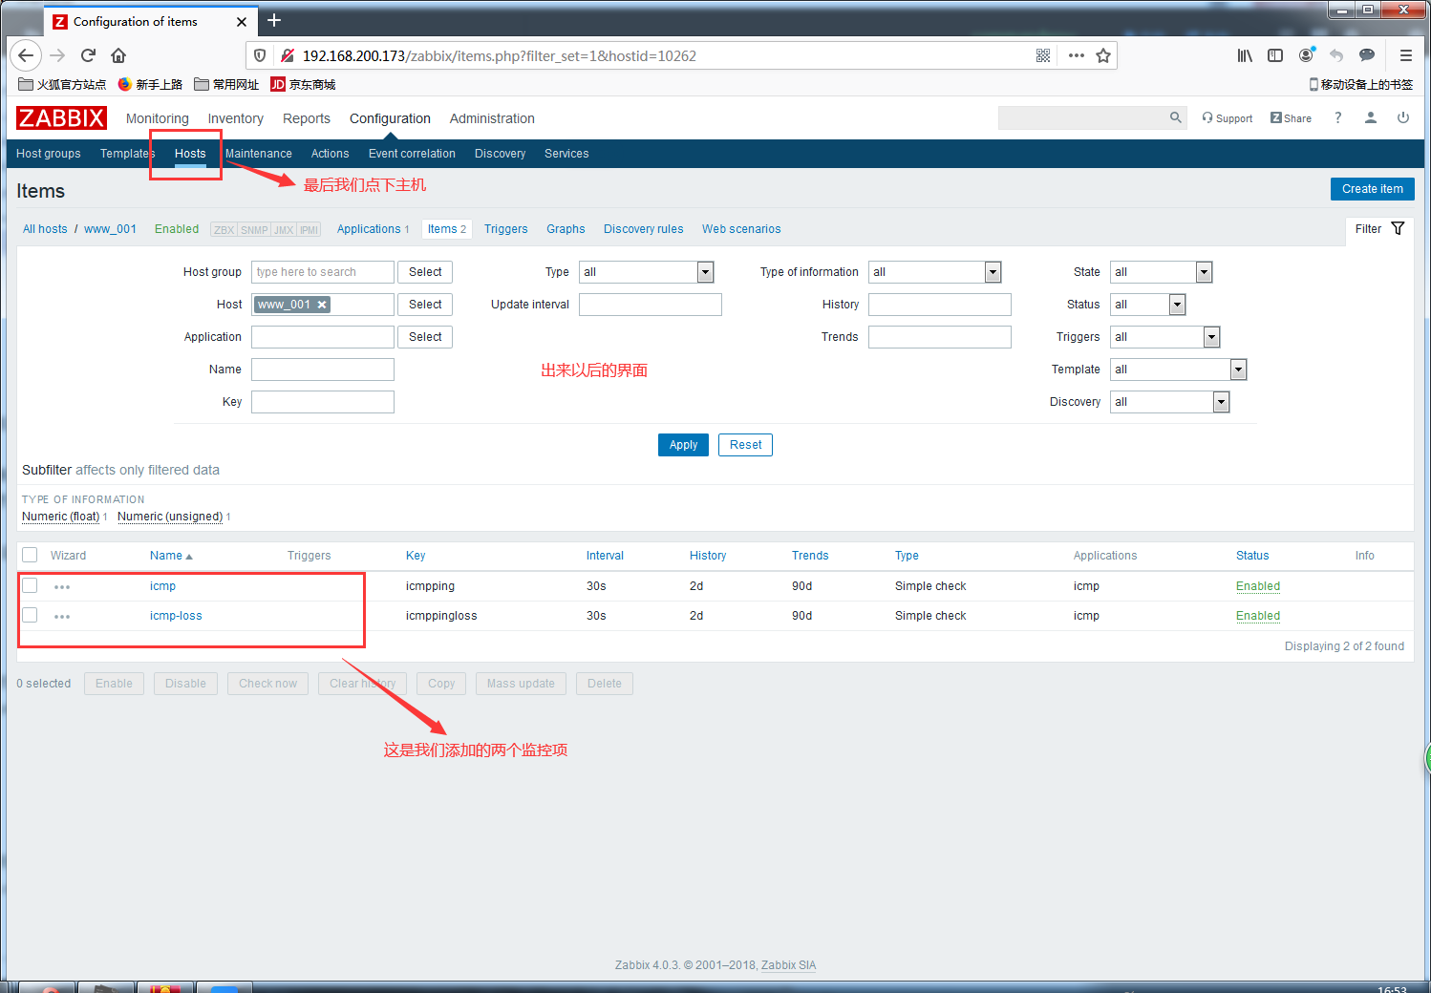Check the icmp item checkbox
1431x993 pixels.
coord(30,585)
